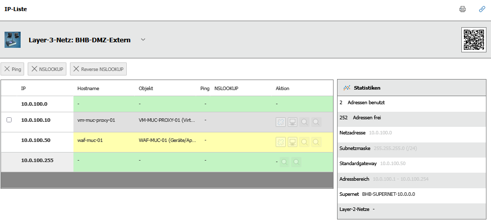Click the network icon beside Layer-3-Netz title
491x222 pixels.
(x=13, y=40)
